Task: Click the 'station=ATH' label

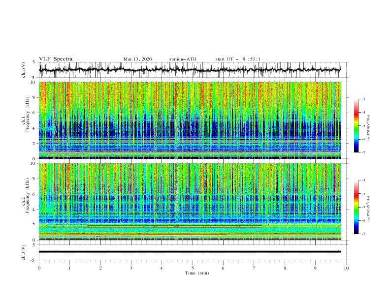Action: [183, 59]
